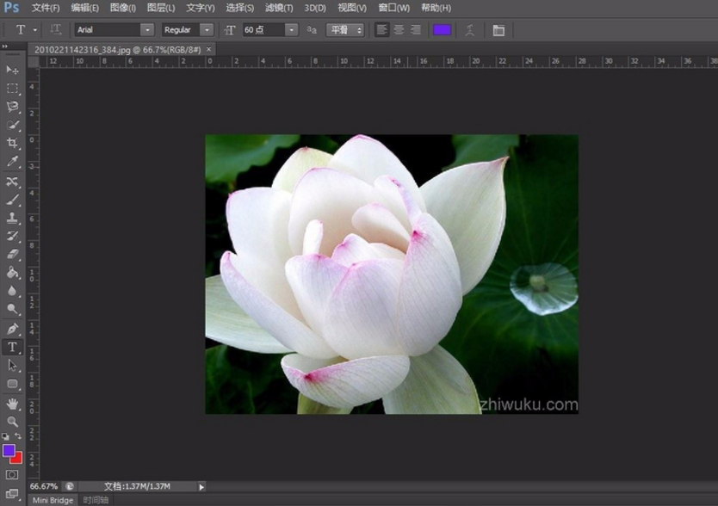
Task: Open the Arial font family dropdown
Action: point(146,29)
